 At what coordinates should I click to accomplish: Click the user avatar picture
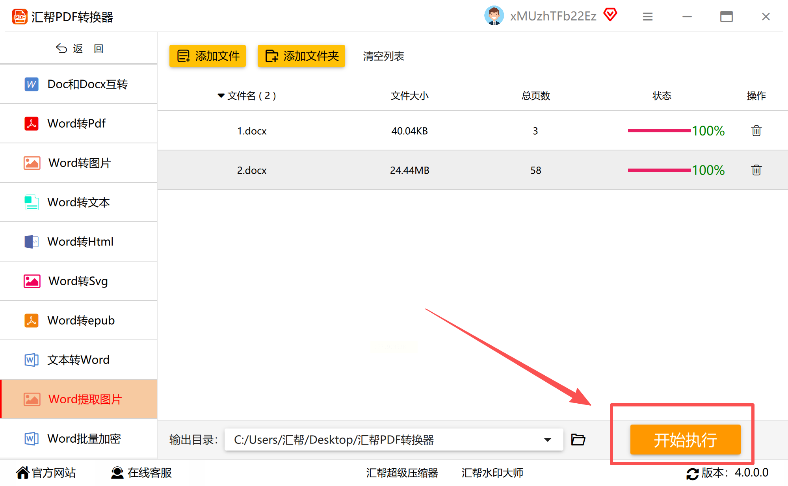coord(494,16)
